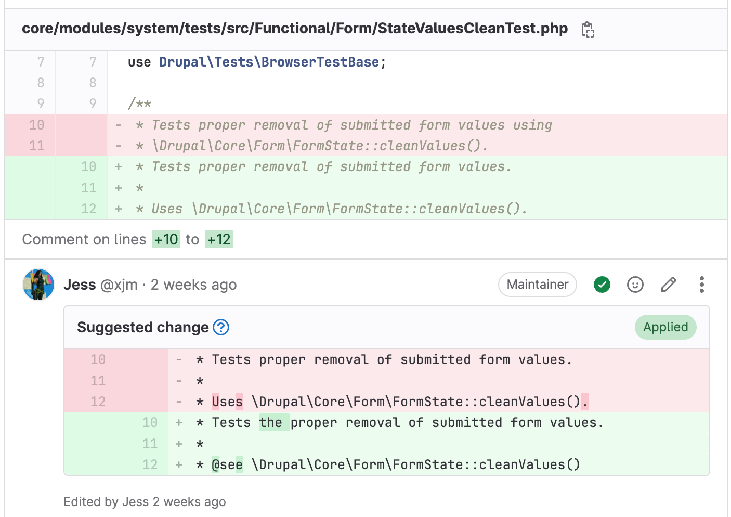Screen dimensions: 731x517
Task: Click the 'Suggested change' heading
Action: 143,327
